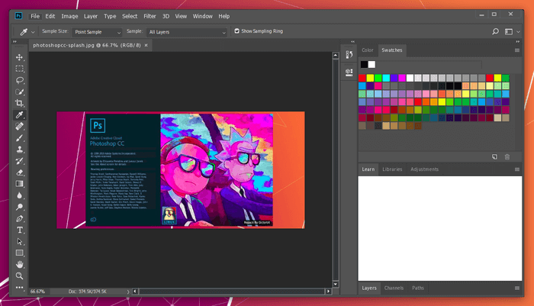Select the Blur tool
The width and height of the screenshot is (534, 306).
point(19,195)
